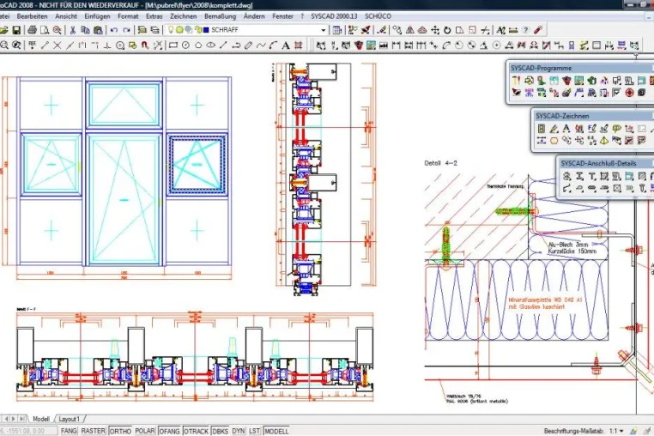Open the SCHRAFF layer dropdown
The image size is (654, 436).
pyautogui.click(x=324, y=30)
